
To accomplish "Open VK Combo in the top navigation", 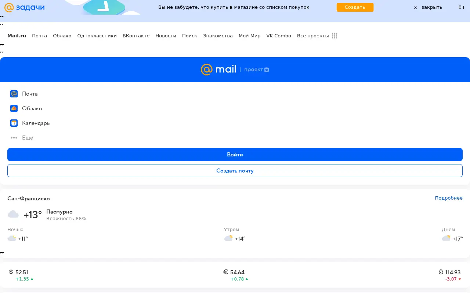I will coord(279,36).
